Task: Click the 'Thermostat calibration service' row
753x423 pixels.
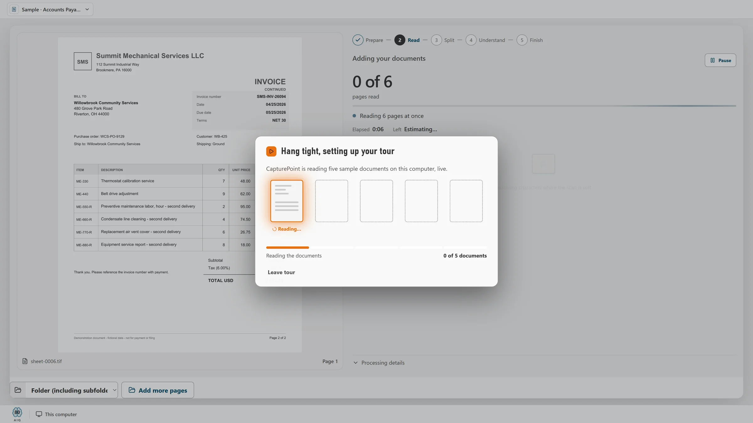Action: [164, 181]
